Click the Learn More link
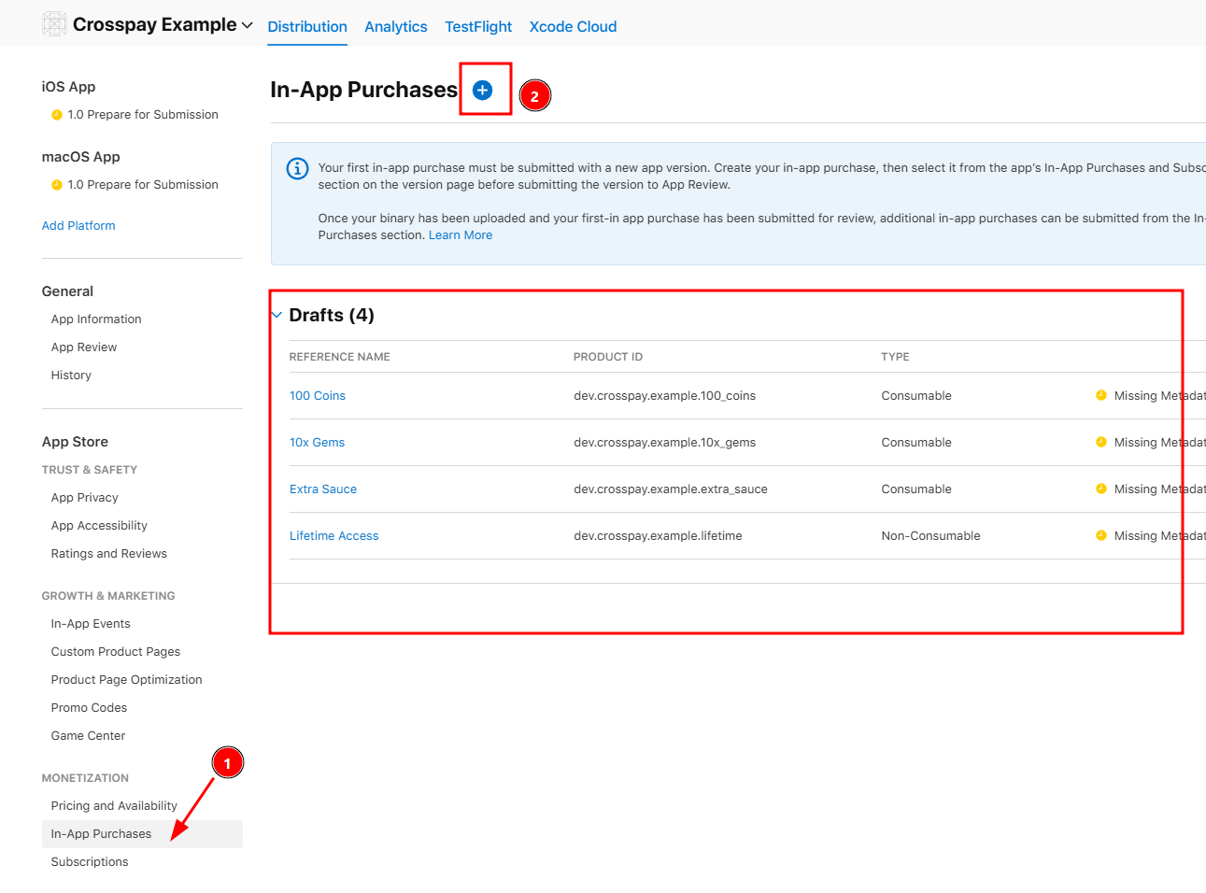Viewport: 1206px width, 893px height. [461, 235]
